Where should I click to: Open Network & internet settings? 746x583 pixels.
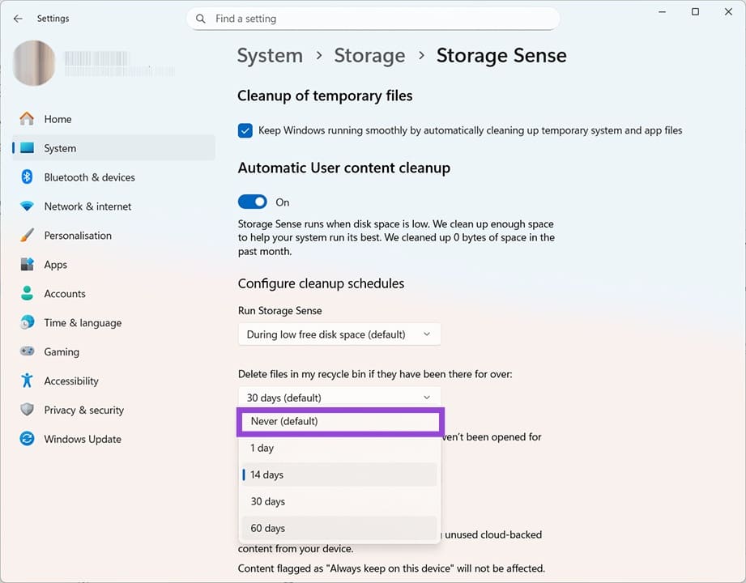coord(87,206)
